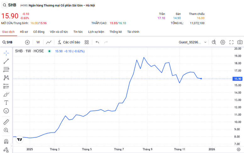
Task: Click the SHB symbol search field in toolbar
Action: click(x=9, y=42)
